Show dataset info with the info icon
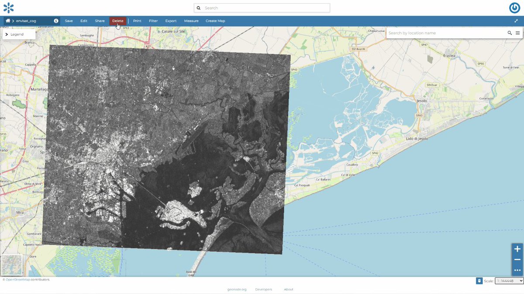The height and width of the screenshot is (294, 524). [56, 21]
